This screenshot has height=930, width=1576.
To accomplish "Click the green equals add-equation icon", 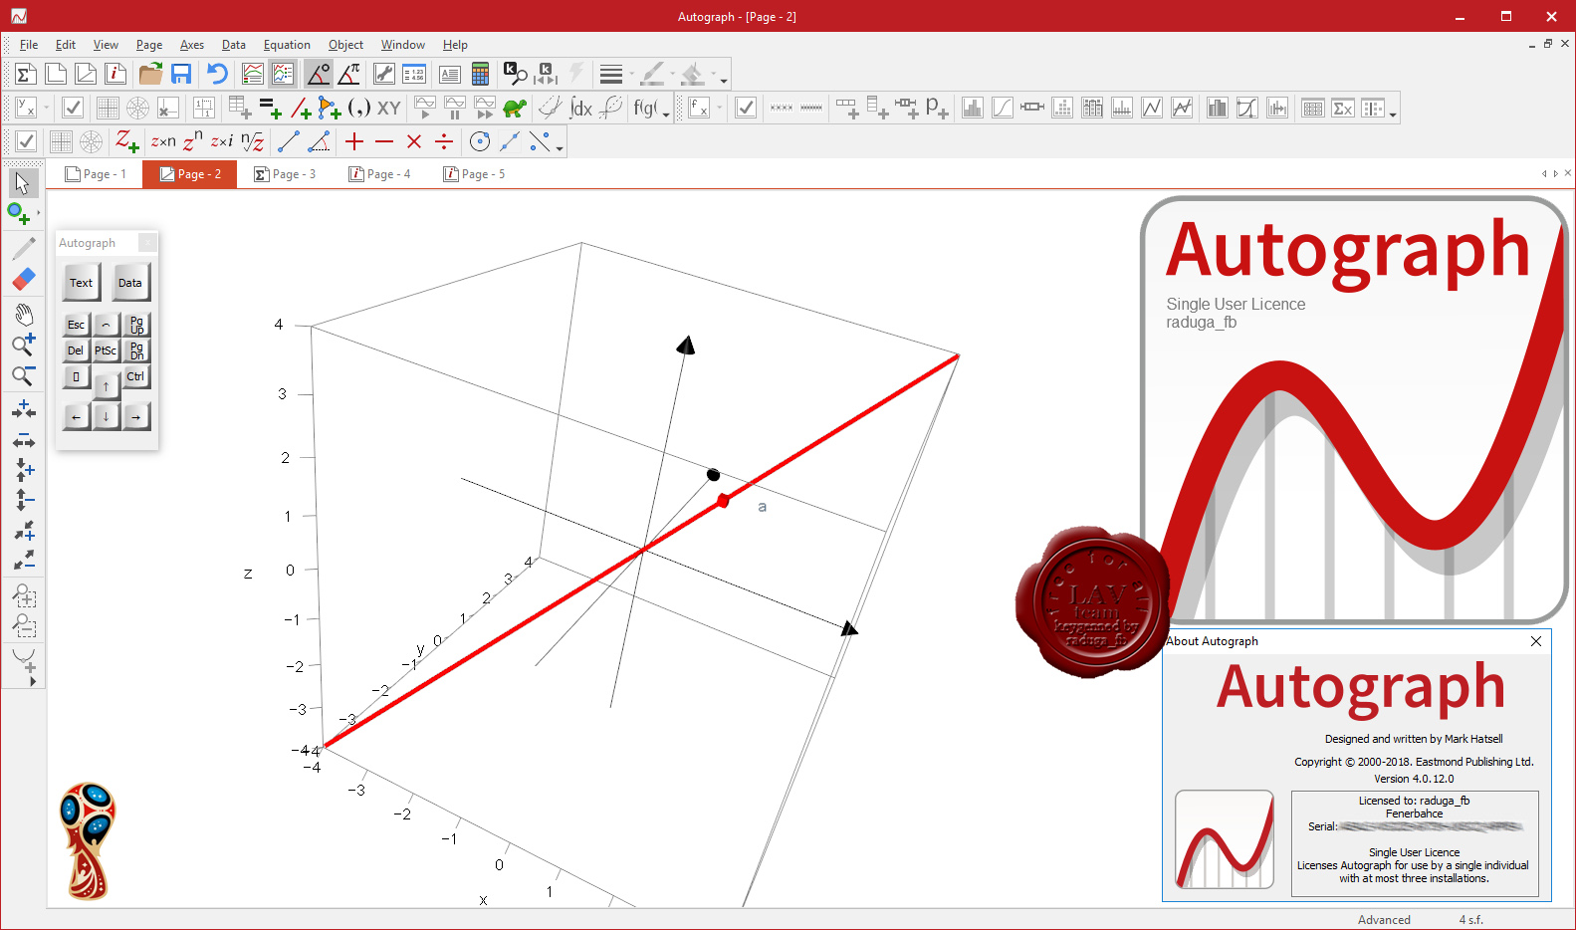I will pyautogui.click(x=270, y=108).
